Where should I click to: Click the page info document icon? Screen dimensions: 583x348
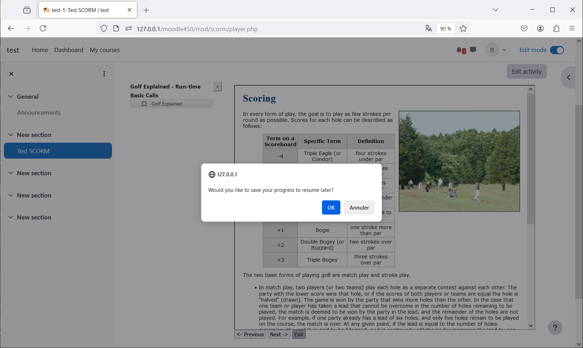[116, 29]
